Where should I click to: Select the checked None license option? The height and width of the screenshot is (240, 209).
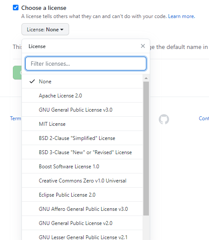click(x=82, y=82)
